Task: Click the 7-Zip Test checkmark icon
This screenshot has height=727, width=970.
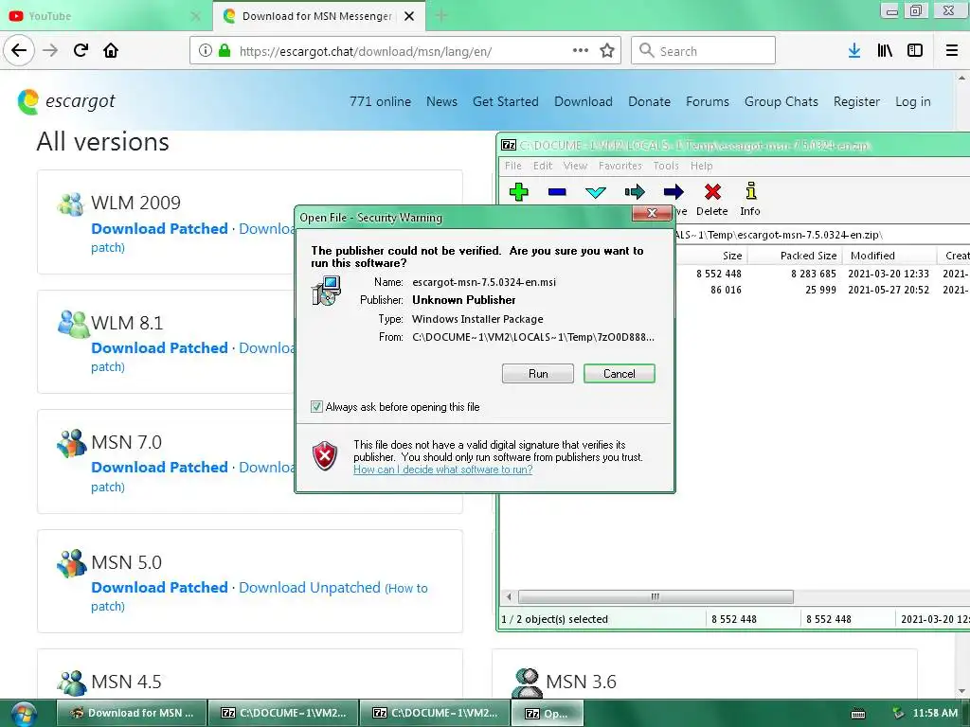Action: 595,192
